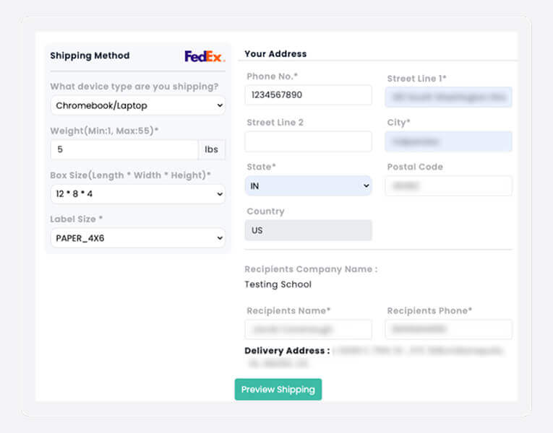Image resolution: width=553 pixels, height=433 pixels.
Task: Click the Delivery Address text
Action: 287,351
